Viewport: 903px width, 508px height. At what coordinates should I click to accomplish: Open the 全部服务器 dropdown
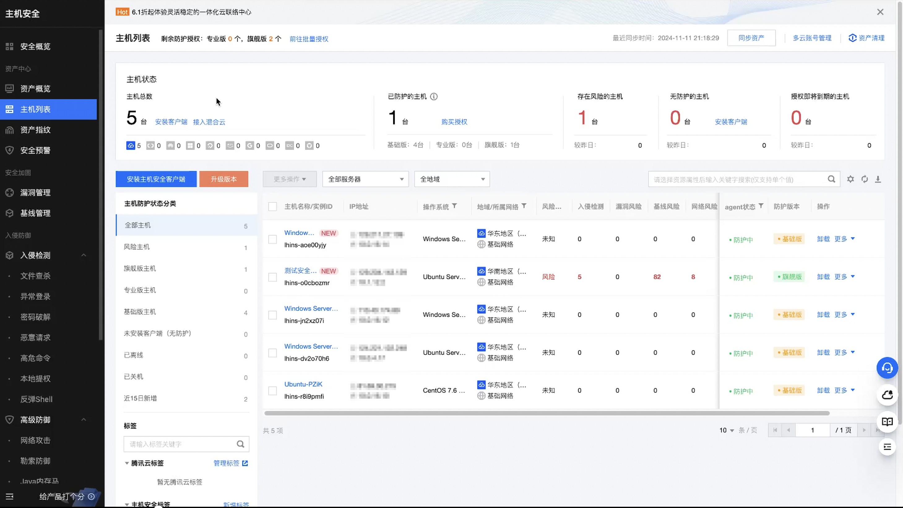(365, 179)
